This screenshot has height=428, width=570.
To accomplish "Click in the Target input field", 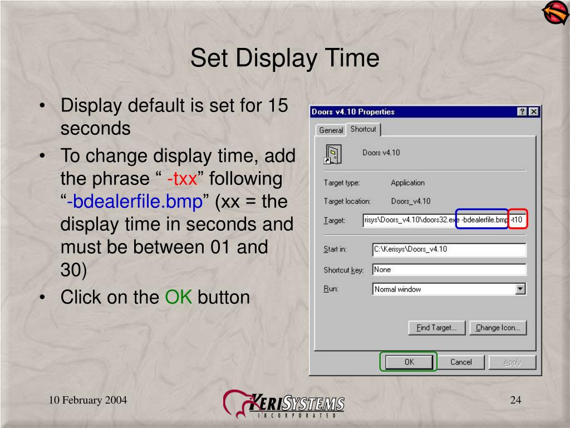I will tap(445, 220).
